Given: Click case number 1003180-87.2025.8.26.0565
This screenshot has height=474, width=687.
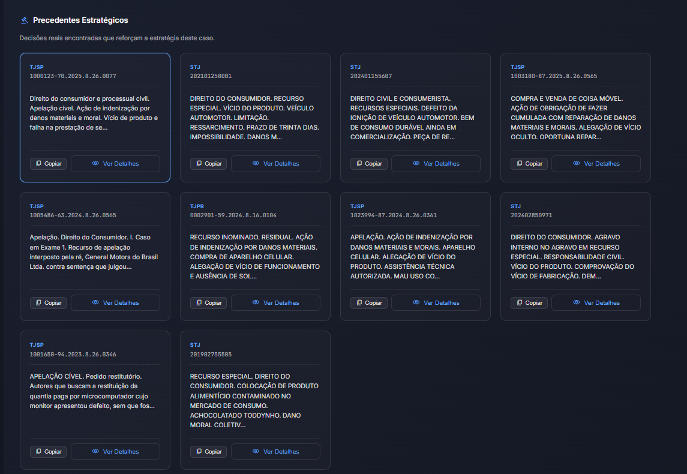Looking at the screenshot, I should pyautogui.click(x=554, y=76).
